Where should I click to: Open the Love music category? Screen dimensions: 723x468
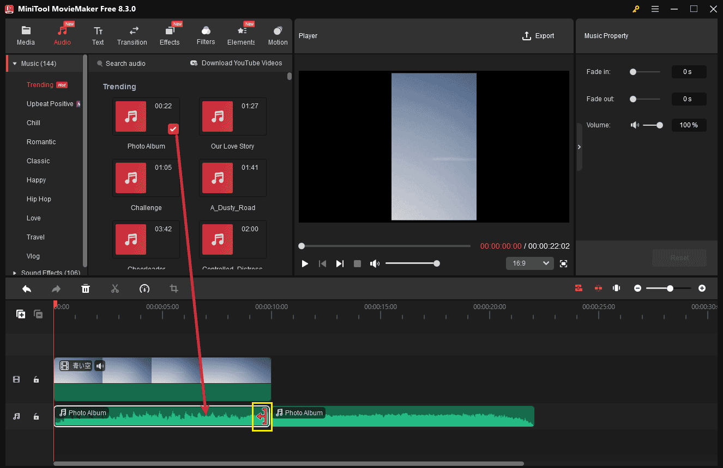coord(34,218)
